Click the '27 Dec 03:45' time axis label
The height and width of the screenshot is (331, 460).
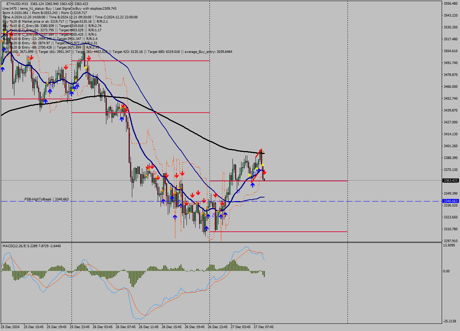(241, 327)
